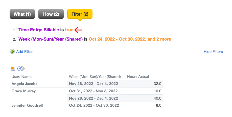Click Jennifer Goodsell in the table

click(x=27, y=105)
